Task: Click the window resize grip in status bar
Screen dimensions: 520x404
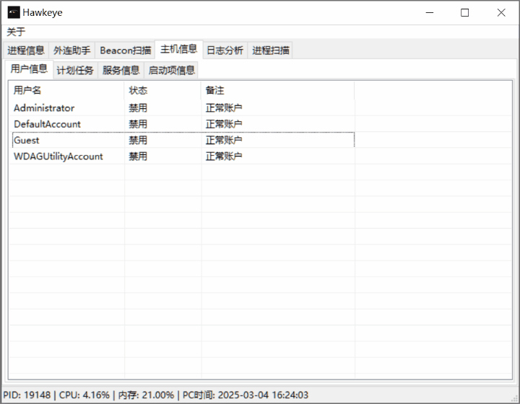Action: (x=515, y=398)
